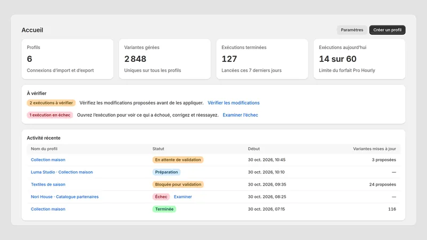Click the Créer un profil button

click(388, 30)
